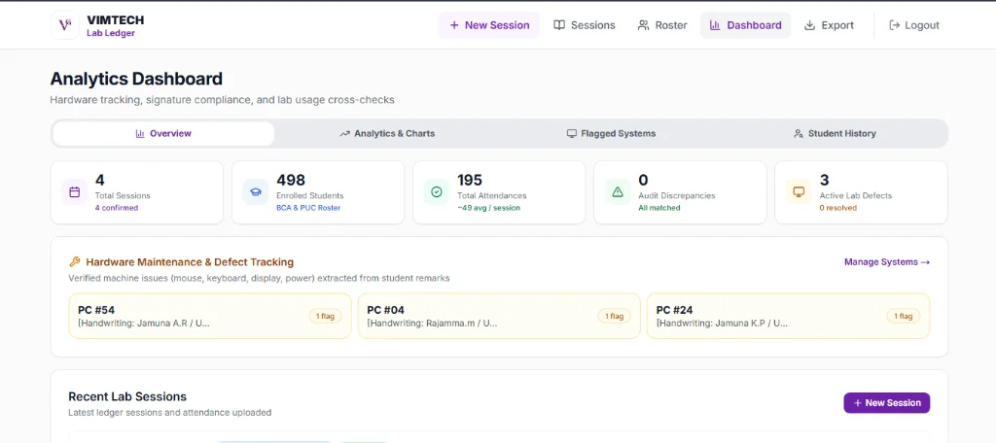The image size is (996, 443).
Task: Click the 498 enrolled students count
Action: (291, 181)
